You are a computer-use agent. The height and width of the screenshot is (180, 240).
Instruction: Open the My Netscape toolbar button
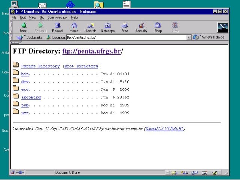coord(108,27)
